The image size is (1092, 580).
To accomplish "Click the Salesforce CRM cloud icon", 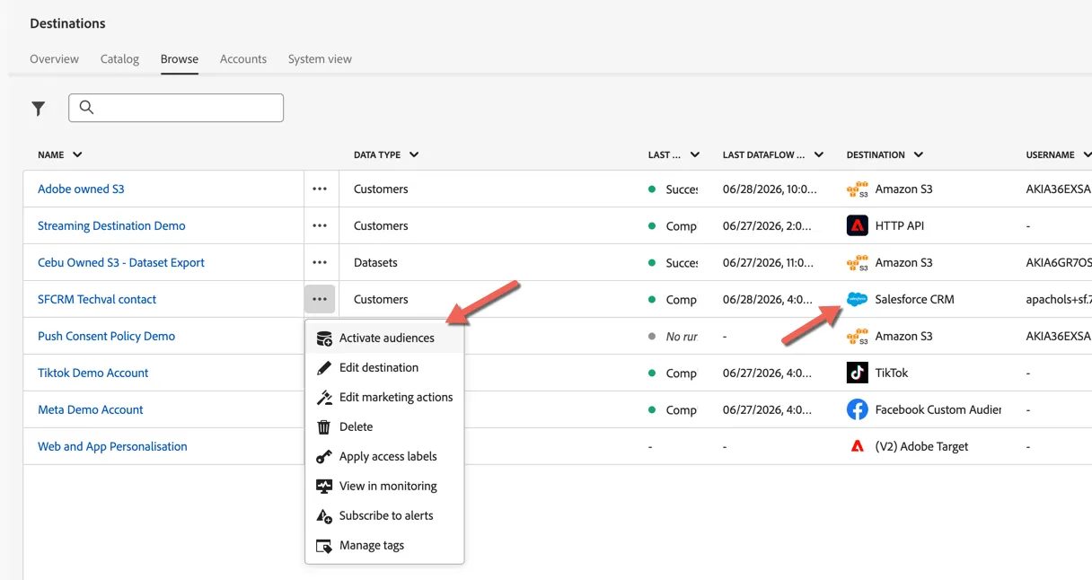I will [x=858, y=300].
